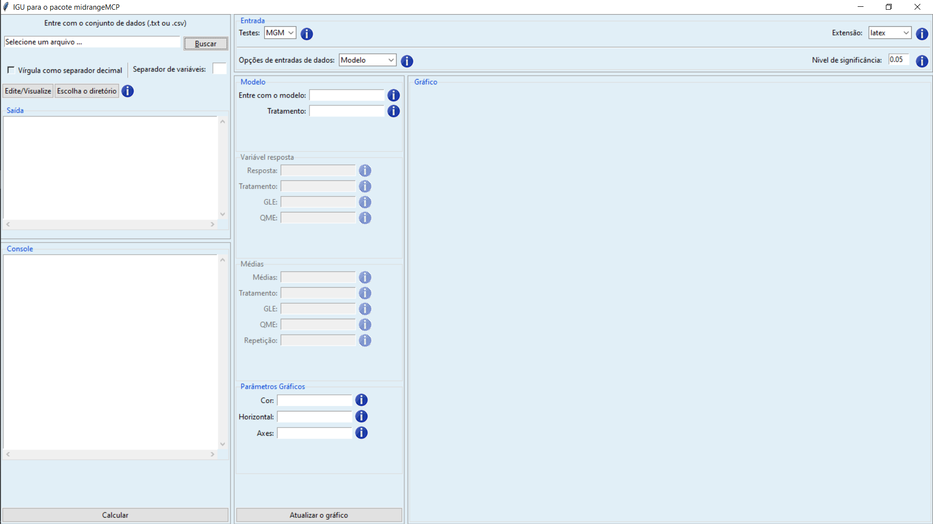Image resolution: width=933 pixels, height=524 pixels.
Task: Click info icon next to Testes dropdown
Action: [x=307, y=34]
